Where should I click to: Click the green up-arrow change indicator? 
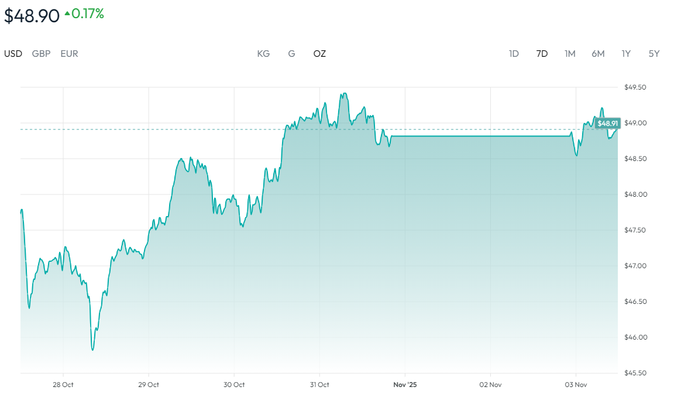coord(67,13)
